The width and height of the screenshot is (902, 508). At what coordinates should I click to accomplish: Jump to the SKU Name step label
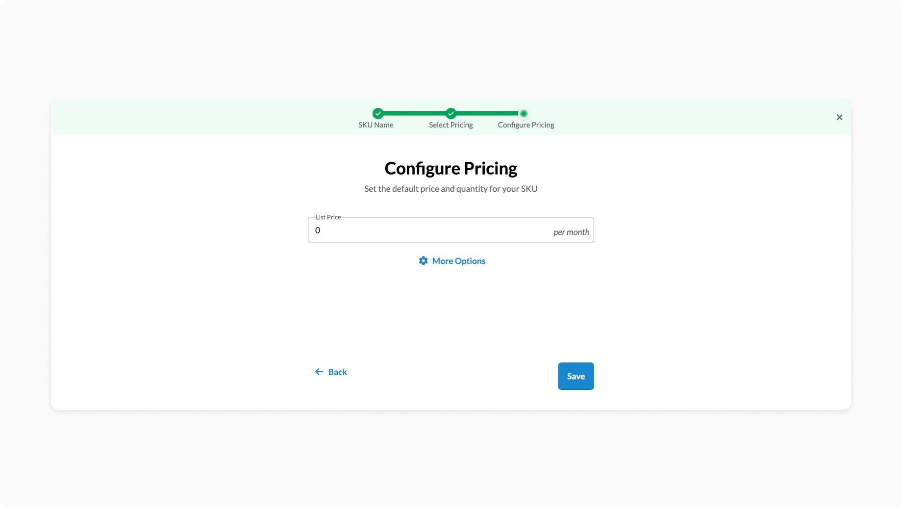[x=376, y=125]
